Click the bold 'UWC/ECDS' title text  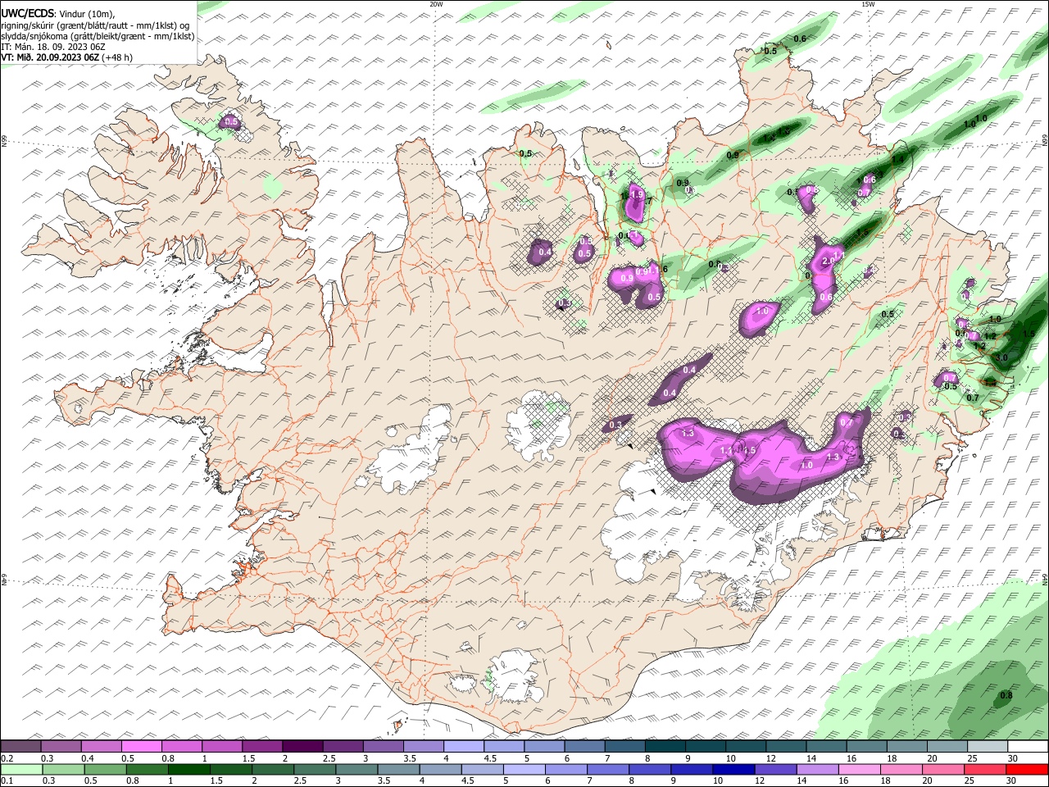pos(28,14)
